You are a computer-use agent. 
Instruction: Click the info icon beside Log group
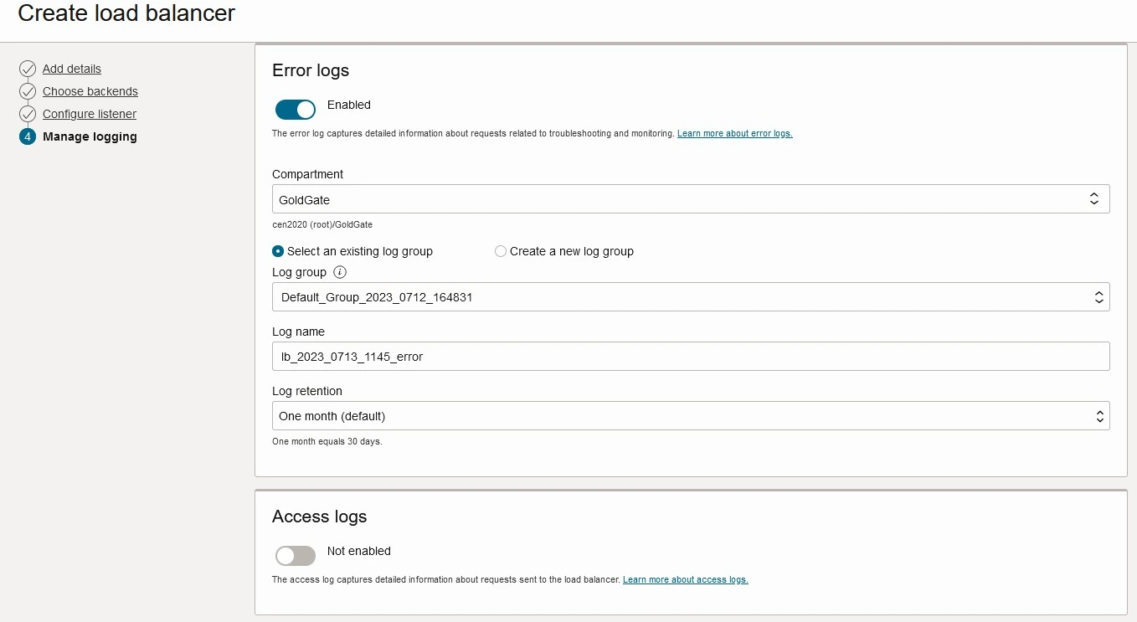tap(339, 272)
